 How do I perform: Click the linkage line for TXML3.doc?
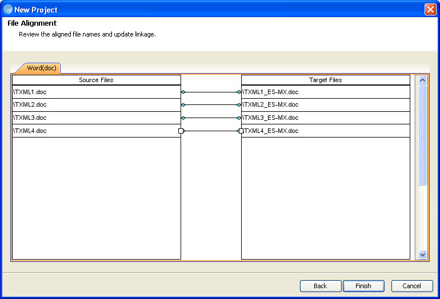(x=211, y=118)
